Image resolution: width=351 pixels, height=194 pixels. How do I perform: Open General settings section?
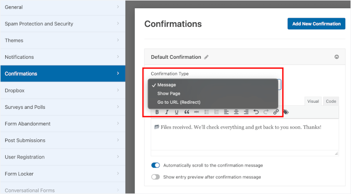pos(63,7)
